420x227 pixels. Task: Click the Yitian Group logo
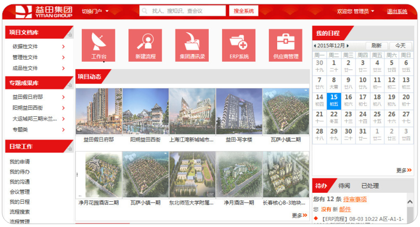[44, 11]
